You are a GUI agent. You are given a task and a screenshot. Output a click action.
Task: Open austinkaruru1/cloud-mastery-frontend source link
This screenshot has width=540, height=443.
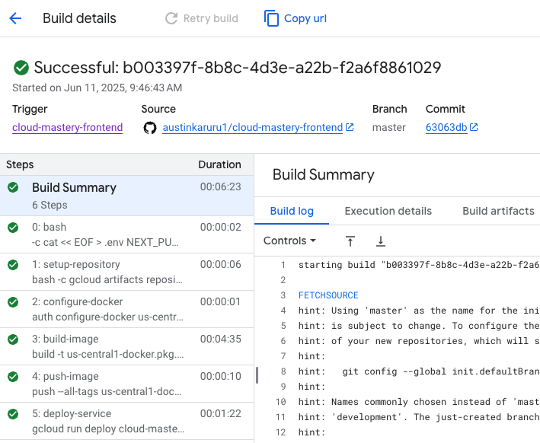point(252,127)
